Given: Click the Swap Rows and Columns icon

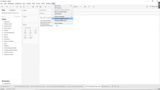Looking at the screenshot, I should coord(46,7).
